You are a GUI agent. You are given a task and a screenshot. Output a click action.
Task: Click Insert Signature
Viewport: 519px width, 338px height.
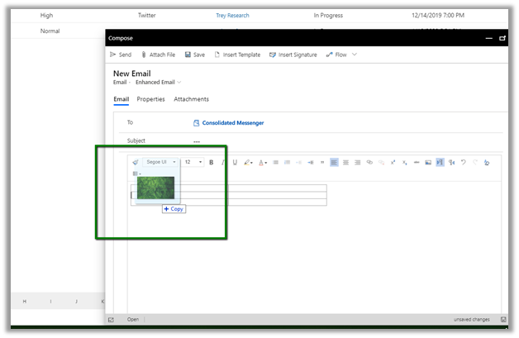(x=293, y=55)
